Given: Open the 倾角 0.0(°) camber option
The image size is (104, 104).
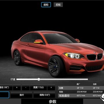Looking at the screenshot, I should point(44,95).
